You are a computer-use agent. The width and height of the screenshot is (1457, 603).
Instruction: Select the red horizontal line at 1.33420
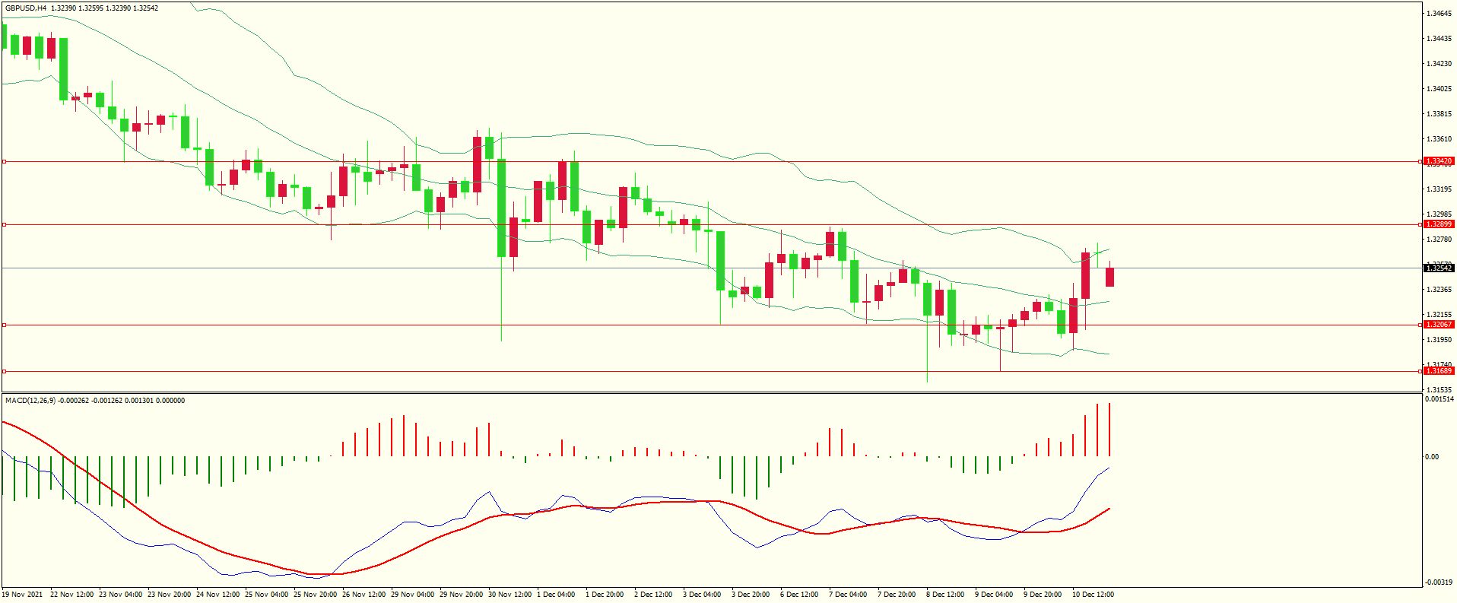(684, 162)
